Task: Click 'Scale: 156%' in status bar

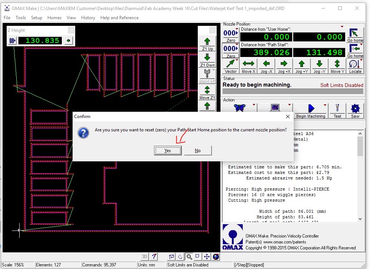Action: pos(13,265)
